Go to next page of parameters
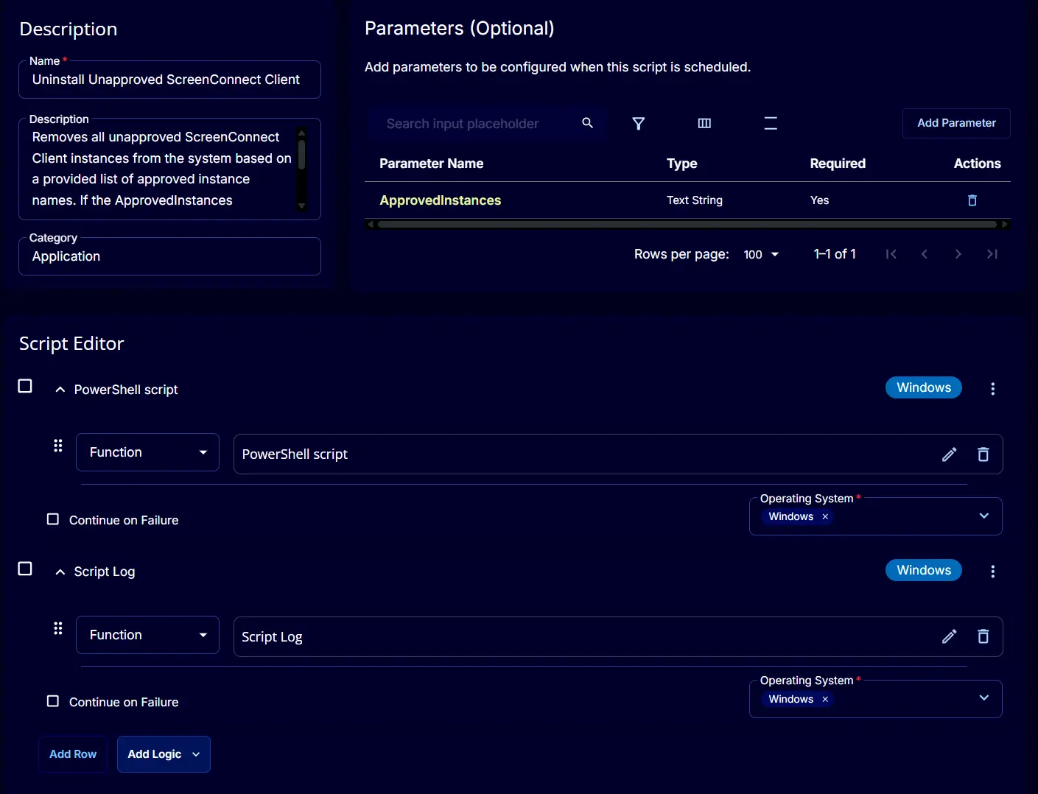The width and height of the screenshot is (1038, 794). point(958,254)
